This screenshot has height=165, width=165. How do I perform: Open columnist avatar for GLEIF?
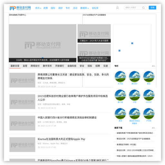[x=149, y=95]
